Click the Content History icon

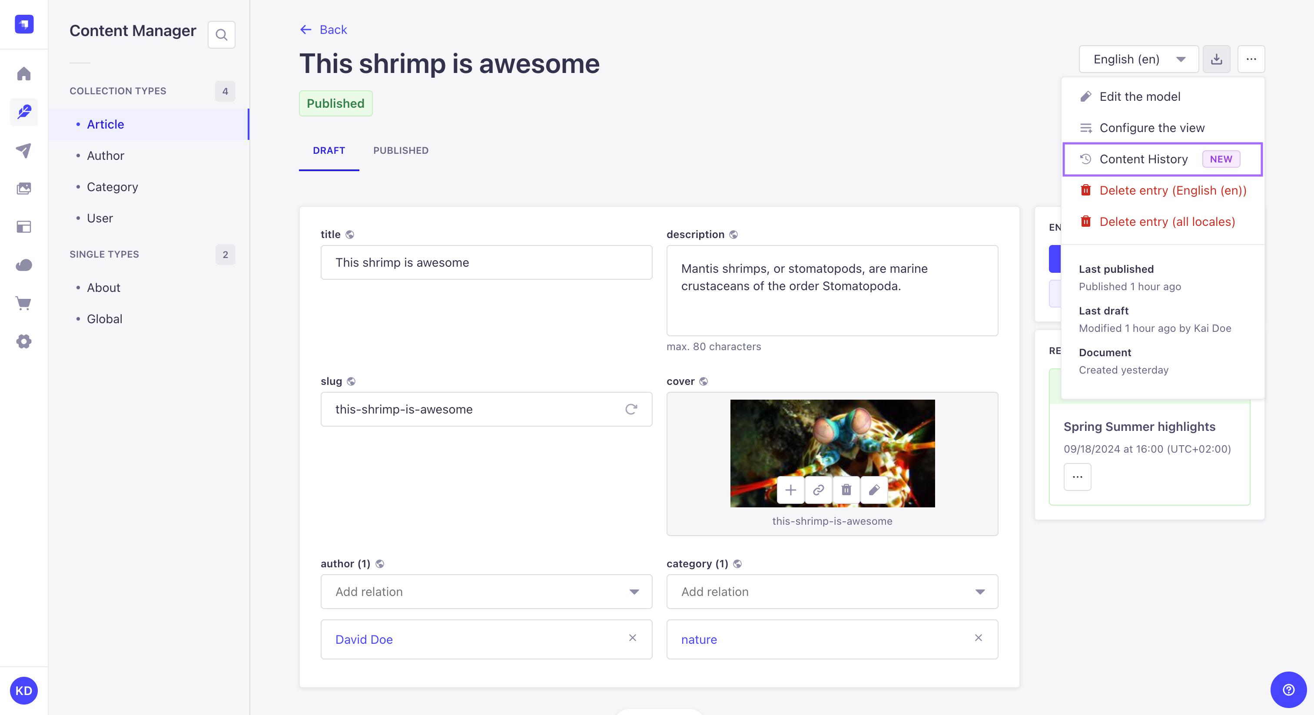tap(1086, 159)
